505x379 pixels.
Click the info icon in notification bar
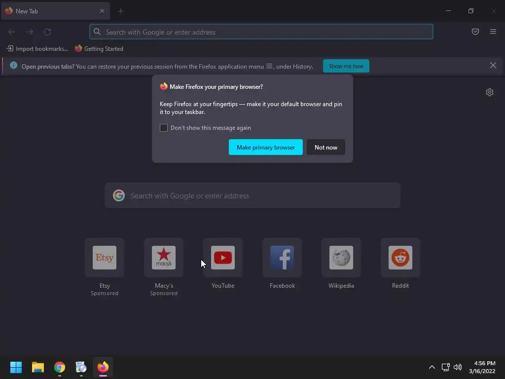pos(13,66)
